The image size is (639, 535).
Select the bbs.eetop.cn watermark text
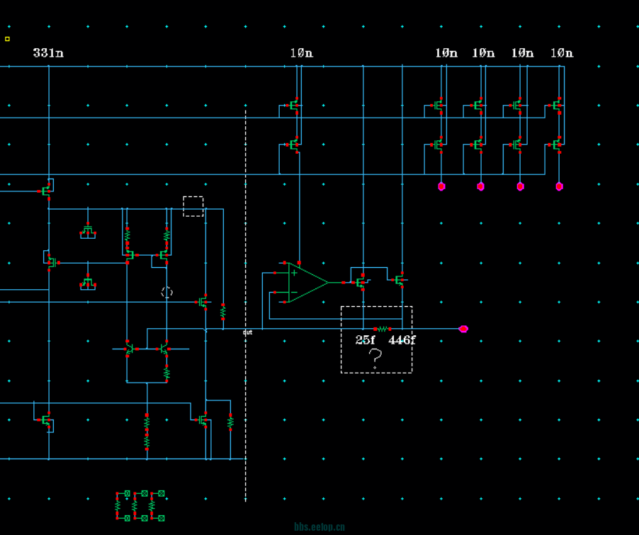pos(319,527)
